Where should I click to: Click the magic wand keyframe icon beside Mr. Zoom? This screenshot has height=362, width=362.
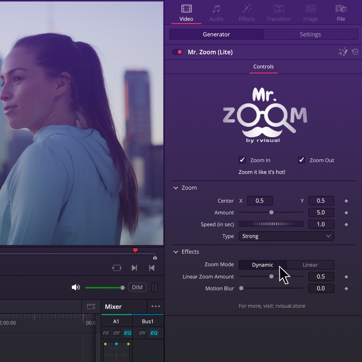(x=343, y=52)
